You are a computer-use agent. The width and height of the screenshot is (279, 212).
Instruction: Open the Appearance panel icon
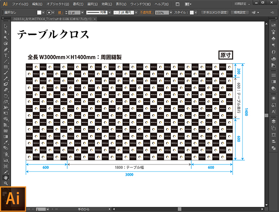[x=273, y=98]
